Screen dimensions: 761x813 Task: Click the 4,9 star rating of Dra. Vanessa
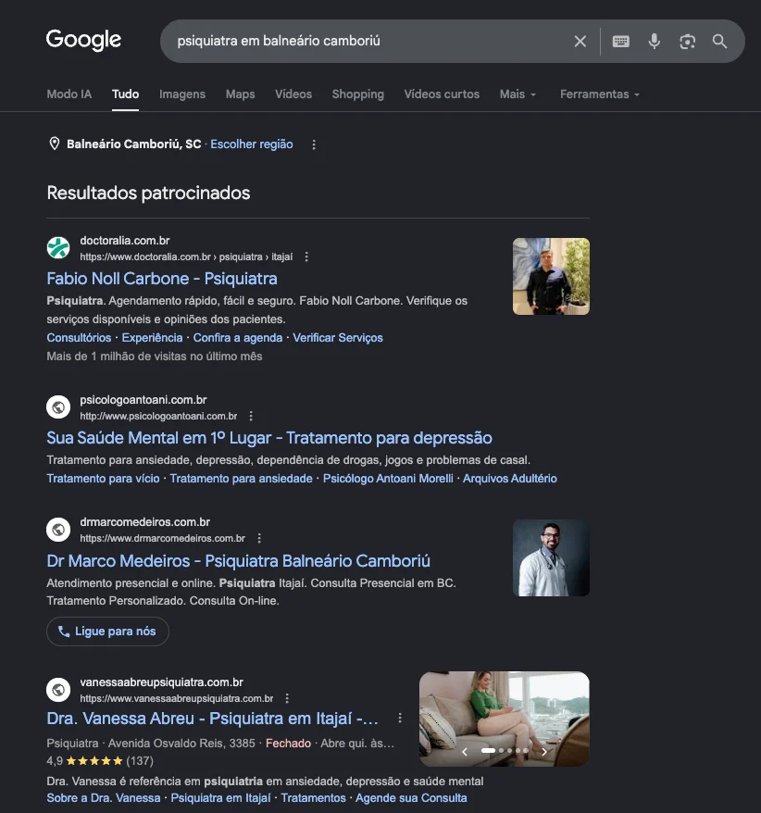pos(100,761)
